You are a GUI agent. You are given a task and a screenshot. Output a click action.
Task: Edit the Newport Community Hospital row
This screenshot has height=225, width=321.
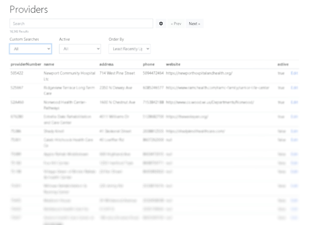click(x=294, y=73)
